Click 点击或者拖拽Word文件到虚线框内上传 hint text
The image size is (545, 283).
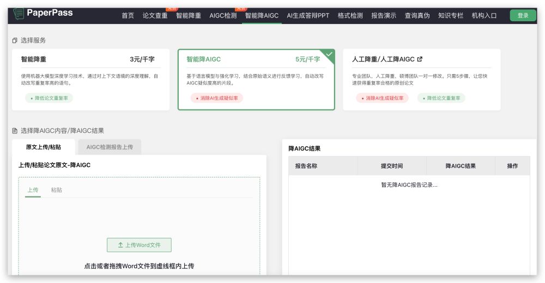click(139, 266)
